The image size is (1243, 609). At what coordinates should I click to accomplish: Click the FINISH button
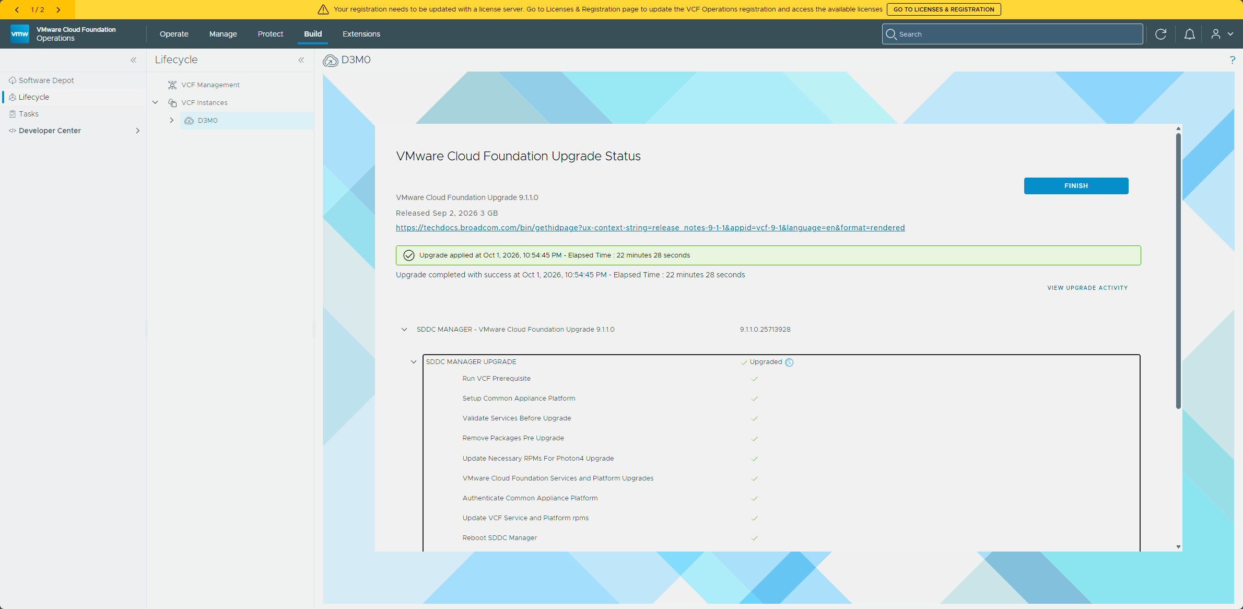coord(1076,186)
